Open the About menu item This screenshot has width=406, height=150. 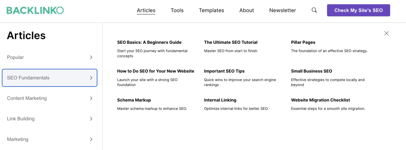pos(246,10)
